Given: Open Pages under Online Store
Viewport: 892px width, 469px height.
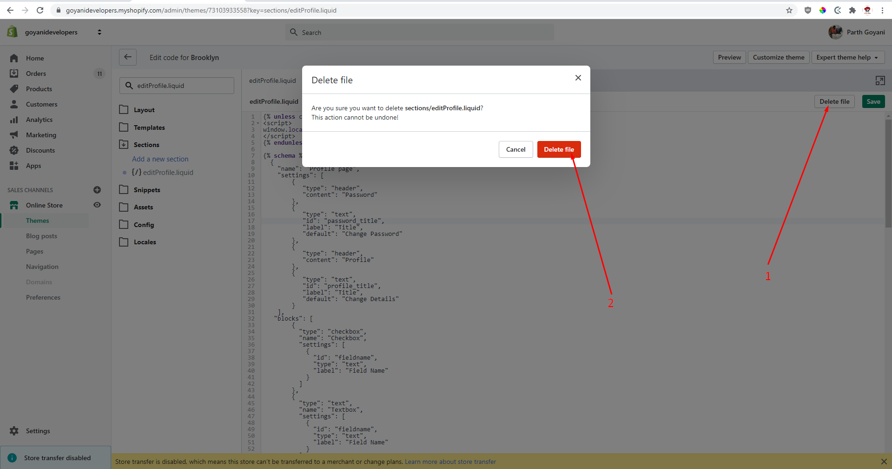Looking at the screenshot, I should click(x=34, y=251).
